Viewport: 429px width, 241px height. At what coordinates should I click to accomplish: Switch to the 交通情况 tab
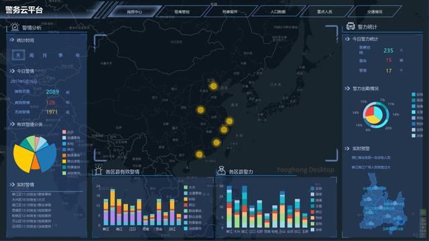click(x=375, y=12)
